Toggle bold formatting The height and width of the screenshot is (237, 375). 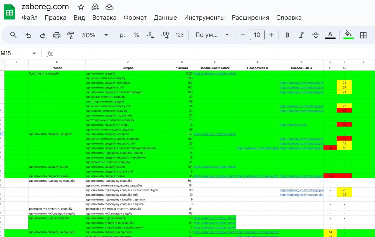coord(287,35)
